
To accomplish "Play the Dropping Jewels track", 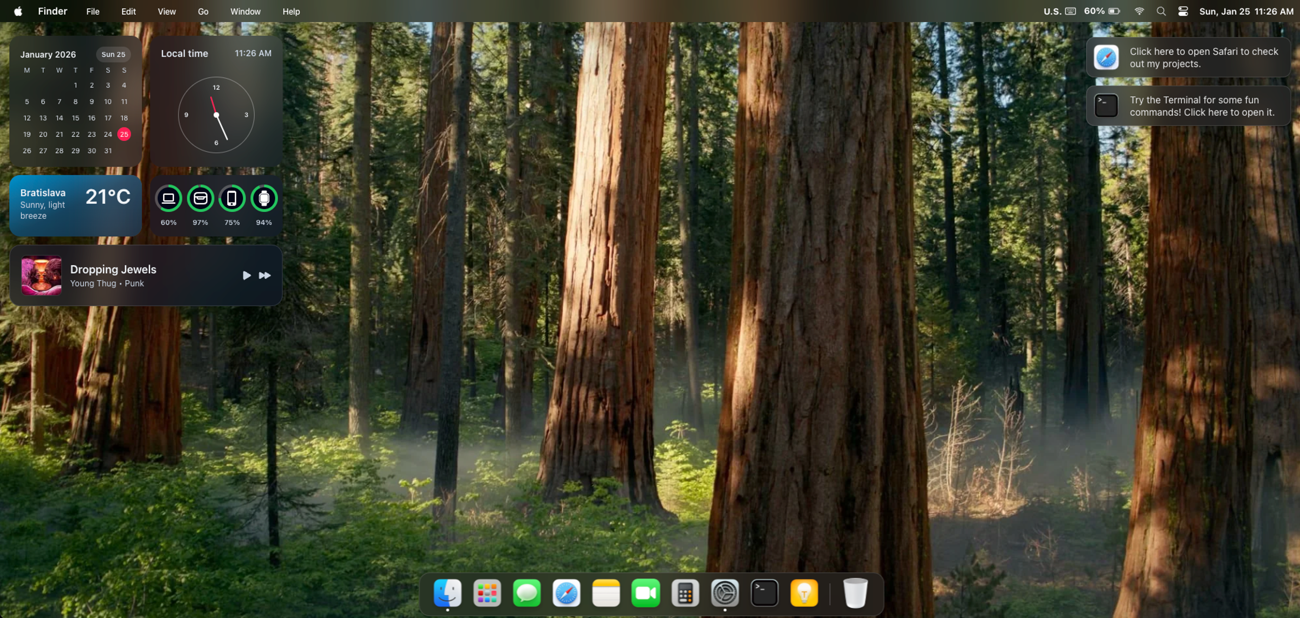I will click(246, 275).
